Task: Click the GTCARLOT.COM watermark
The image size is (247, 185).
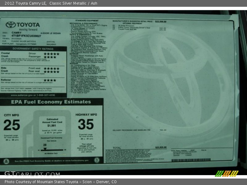Action: pos(32,174)
